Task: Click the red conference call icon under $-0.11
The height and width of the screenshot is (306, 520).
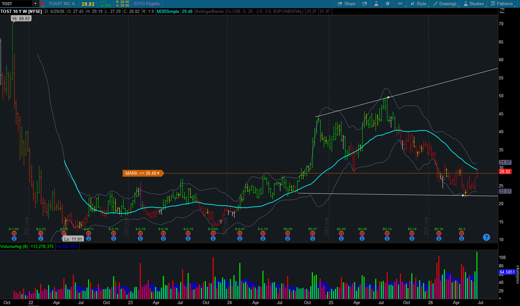Action: coord(88,233)
